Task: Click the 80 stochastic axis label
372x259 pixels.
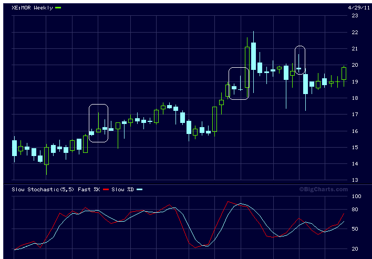Action: [355, 210]
